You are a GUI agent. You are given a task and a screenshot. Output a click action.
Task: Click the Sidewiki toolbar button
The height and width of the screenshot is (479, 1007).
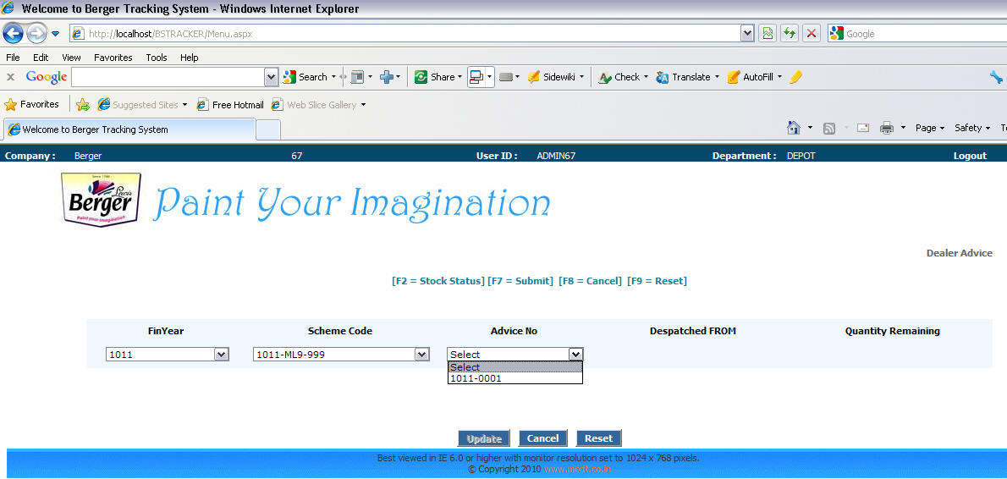coord(555,77)
